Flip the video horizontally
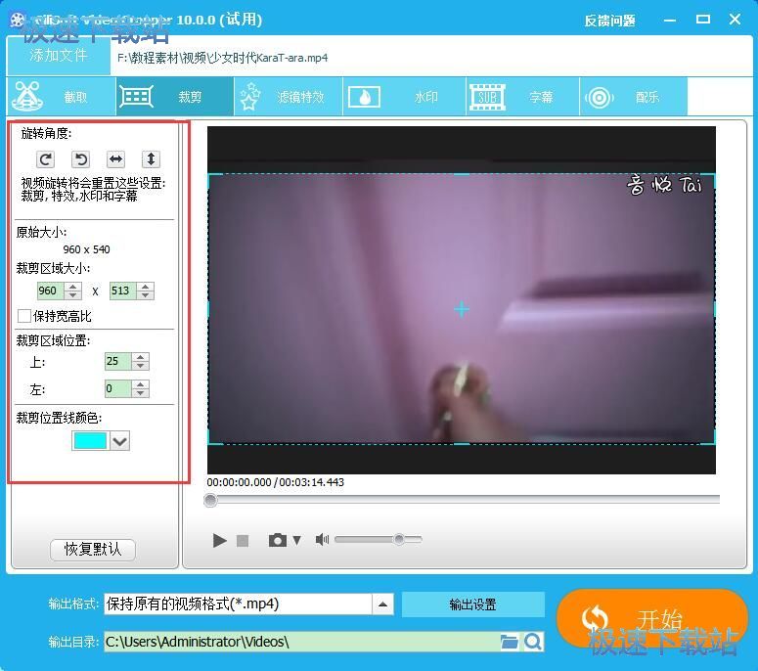Viewport: 758px width, 671px height. 115,159
